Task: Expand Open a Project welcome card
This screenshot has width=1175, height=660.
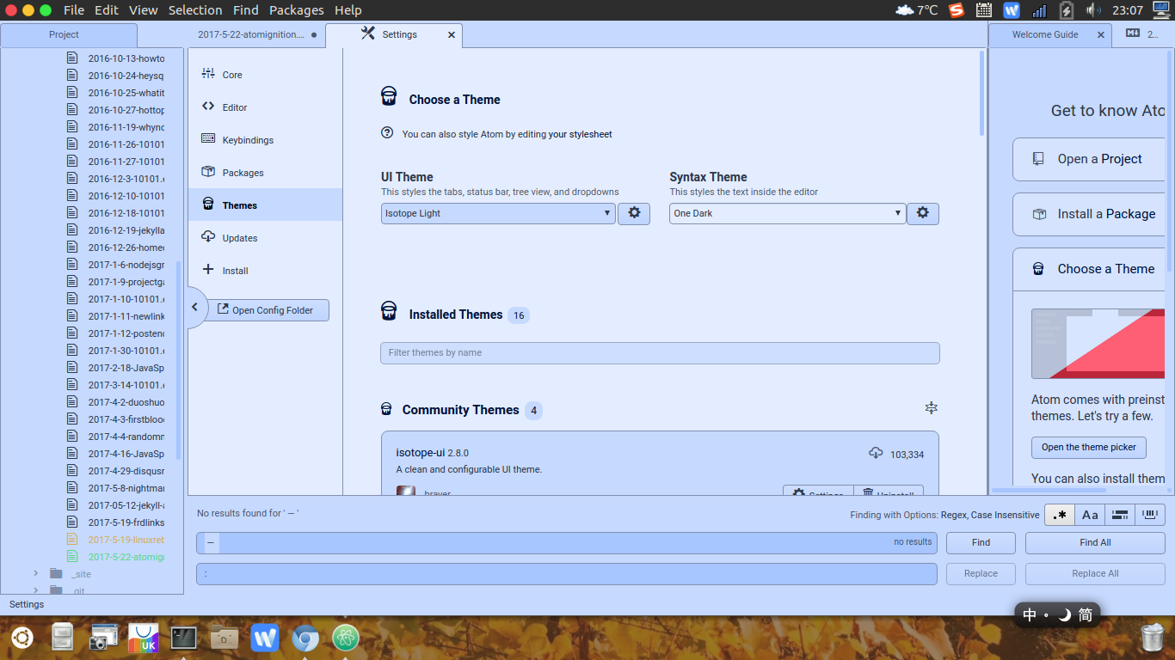Action: click(1089, 159)
